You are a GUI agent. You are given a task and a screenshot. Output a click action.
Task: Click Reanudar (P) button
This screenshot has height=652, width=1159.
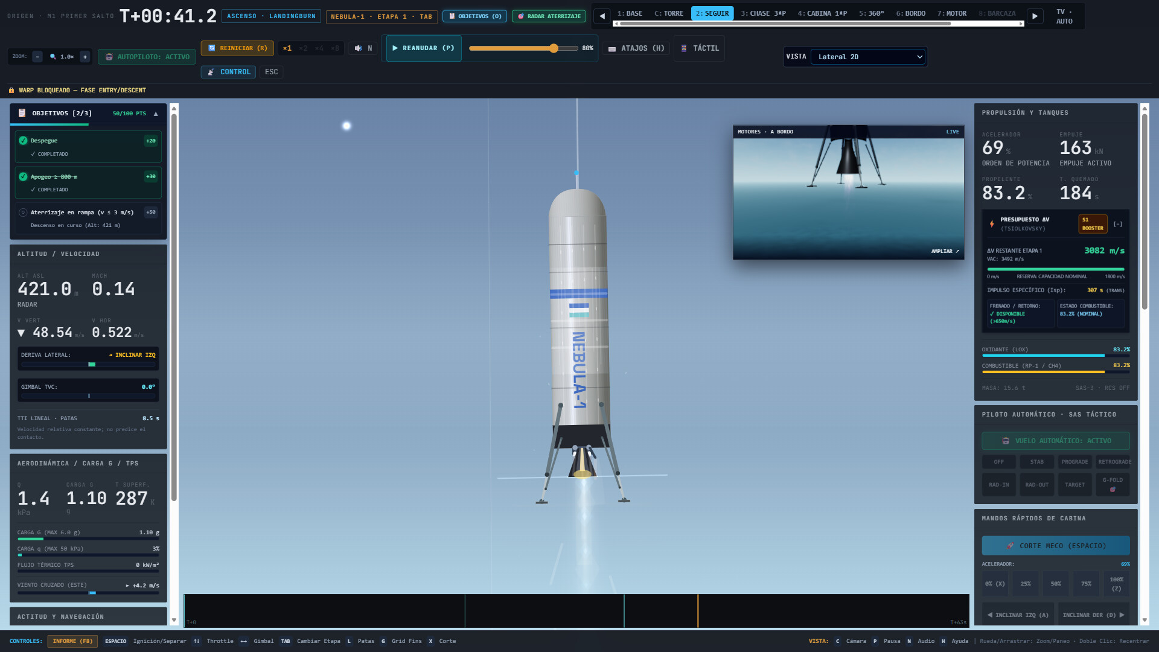pos(423,48)
